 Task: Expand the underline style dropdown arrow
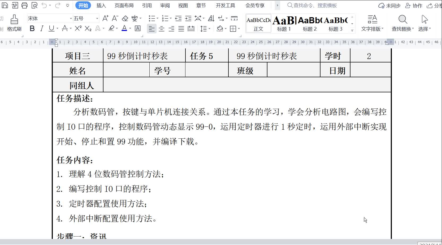pos(57,28)
